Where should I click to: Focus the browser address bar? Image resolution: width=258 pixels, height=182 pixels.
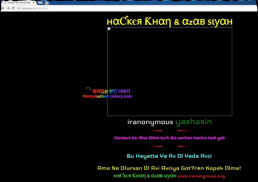(x=137, y=8)
